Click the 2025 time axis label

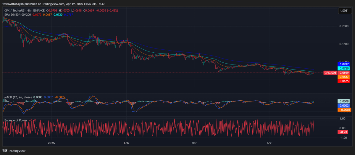click(52, 143)
